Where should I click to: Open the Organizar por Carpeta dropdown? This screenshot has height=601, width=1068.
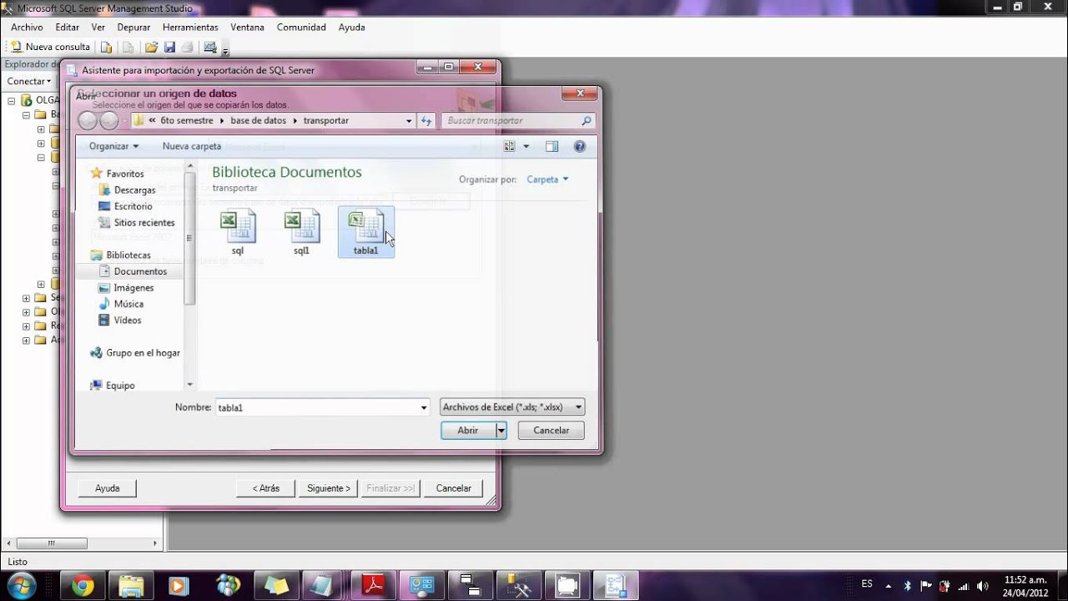(x=547, y=179)
